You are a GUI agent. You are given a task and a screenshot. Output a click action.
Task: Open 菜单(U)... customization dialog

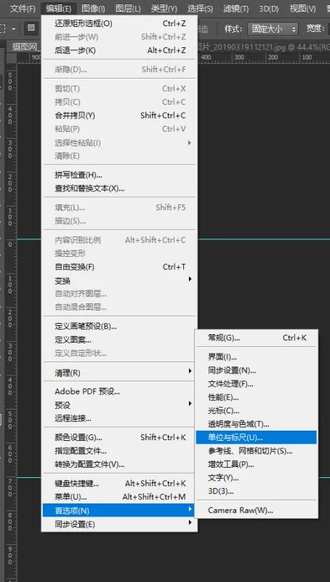119,497
